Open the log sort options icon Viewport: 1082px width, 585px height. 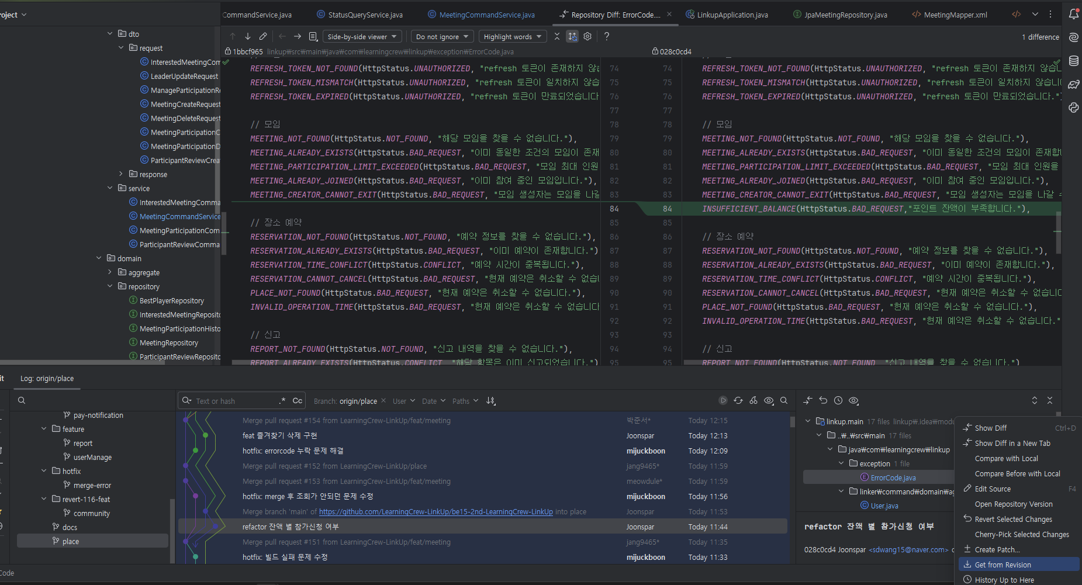(491, 400)
